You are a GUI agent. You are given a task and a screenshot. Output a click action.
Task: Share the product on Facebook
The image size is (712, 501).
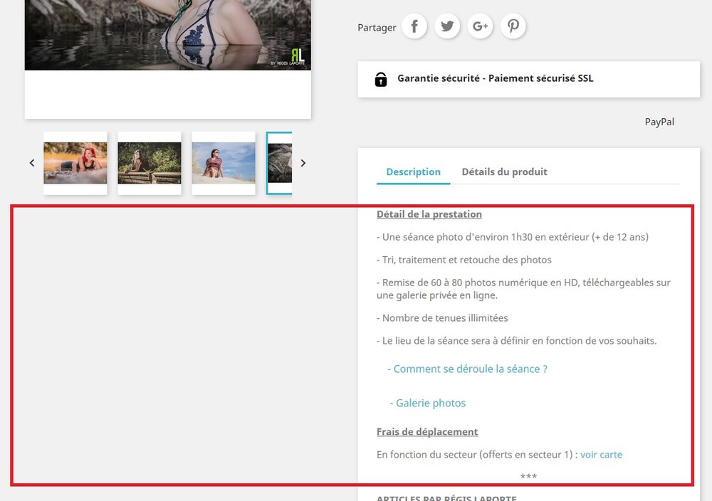[x=414, y=26]
